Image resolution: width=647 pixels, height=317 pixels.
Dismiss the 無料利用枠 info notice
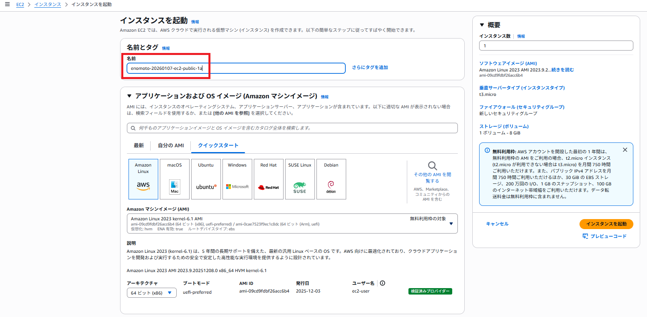[x=625, y=150]
